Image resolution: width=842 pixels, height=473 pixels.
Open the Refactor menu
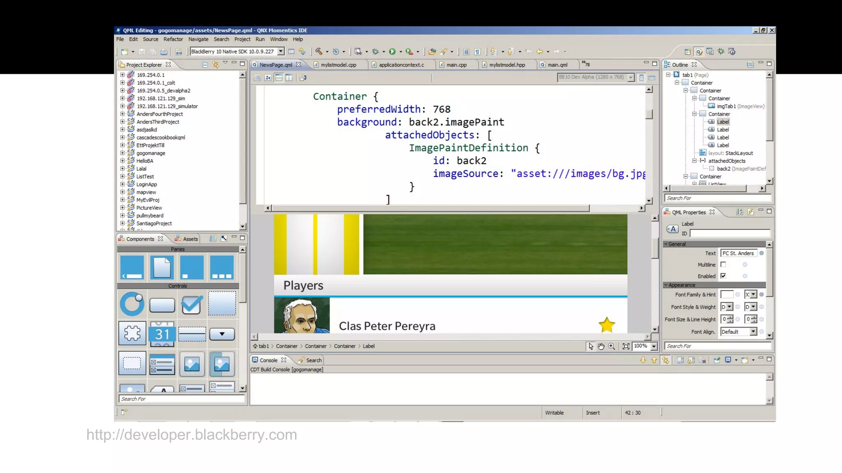click(173, 39)
